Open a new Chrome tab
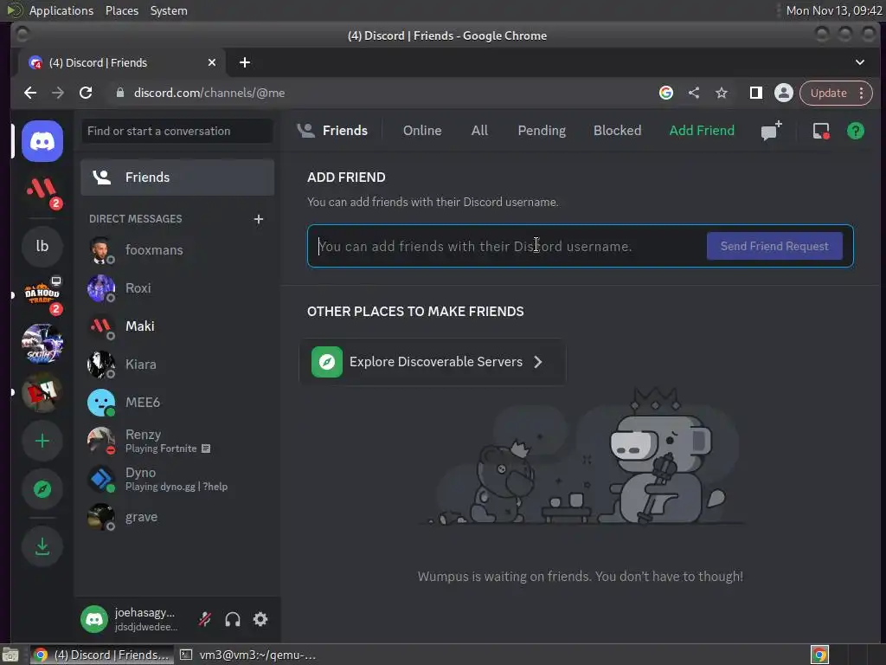Screen dimensions: 886x665 point(245,62)
